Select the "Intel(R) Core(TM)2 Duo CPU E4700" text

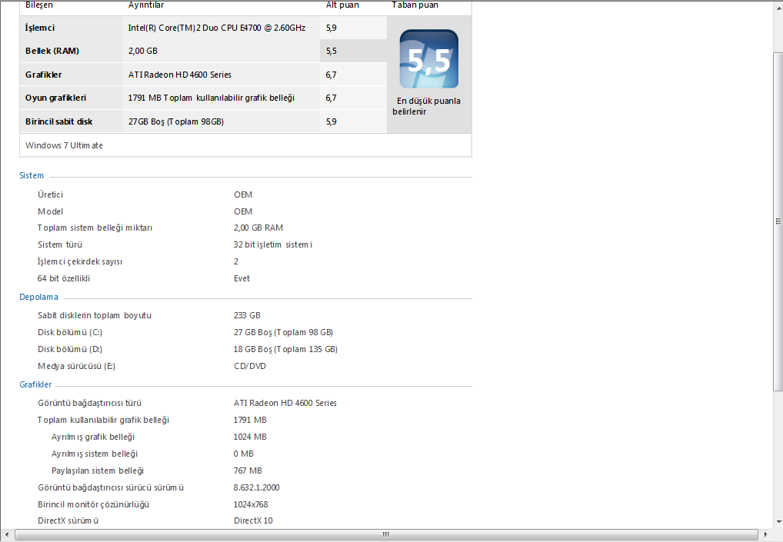pos(195,28)
